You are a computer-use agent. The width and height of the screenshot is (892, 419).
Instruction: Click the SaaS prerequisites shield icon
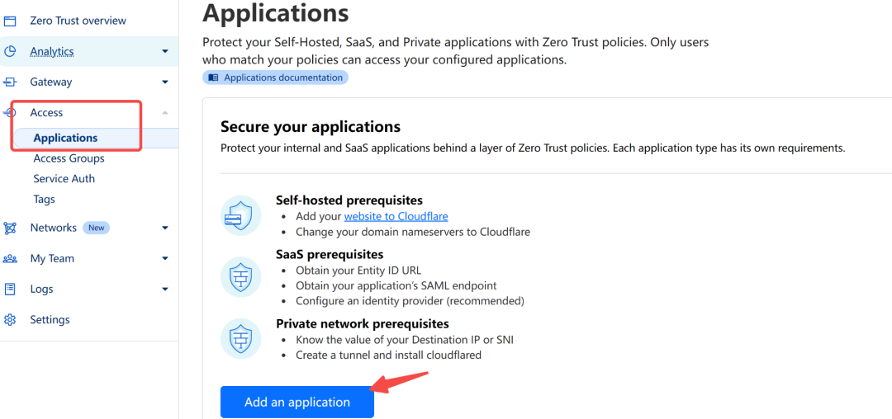241,277
